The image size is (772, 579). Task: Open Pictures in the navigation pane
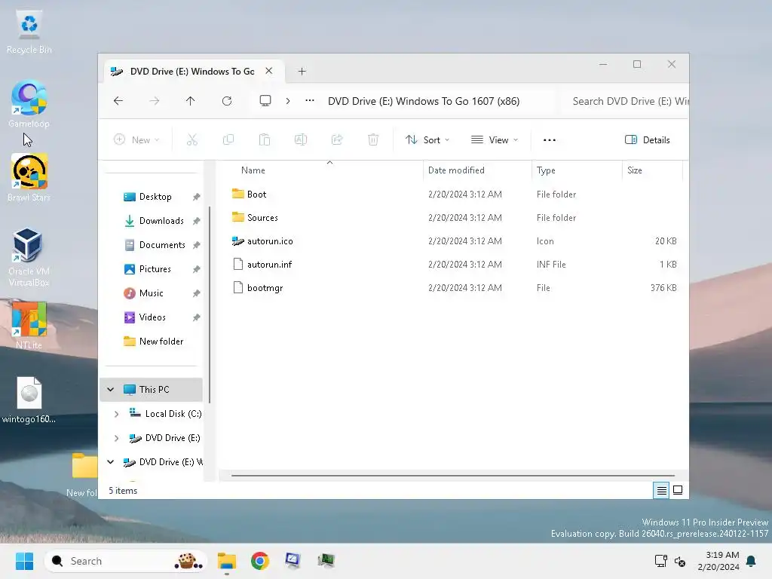[155, 269]
